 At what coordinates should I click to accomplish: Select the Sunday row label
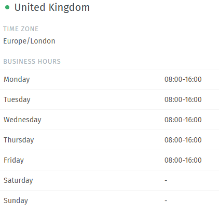pos(16,201)
